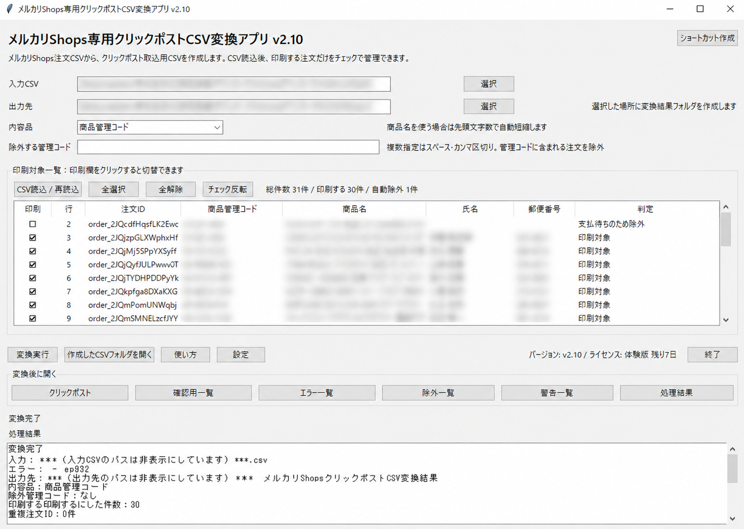
Task: Click the 商品名 column header
Action: pos(354,209)
